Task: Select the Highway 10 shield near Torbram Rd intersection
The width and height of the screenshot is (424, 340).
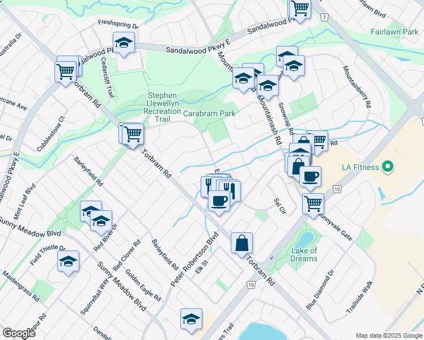Action: (251, 284)
